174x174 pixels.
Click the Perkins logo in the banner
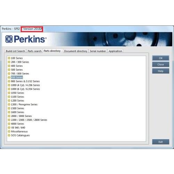tap(26, 39)
